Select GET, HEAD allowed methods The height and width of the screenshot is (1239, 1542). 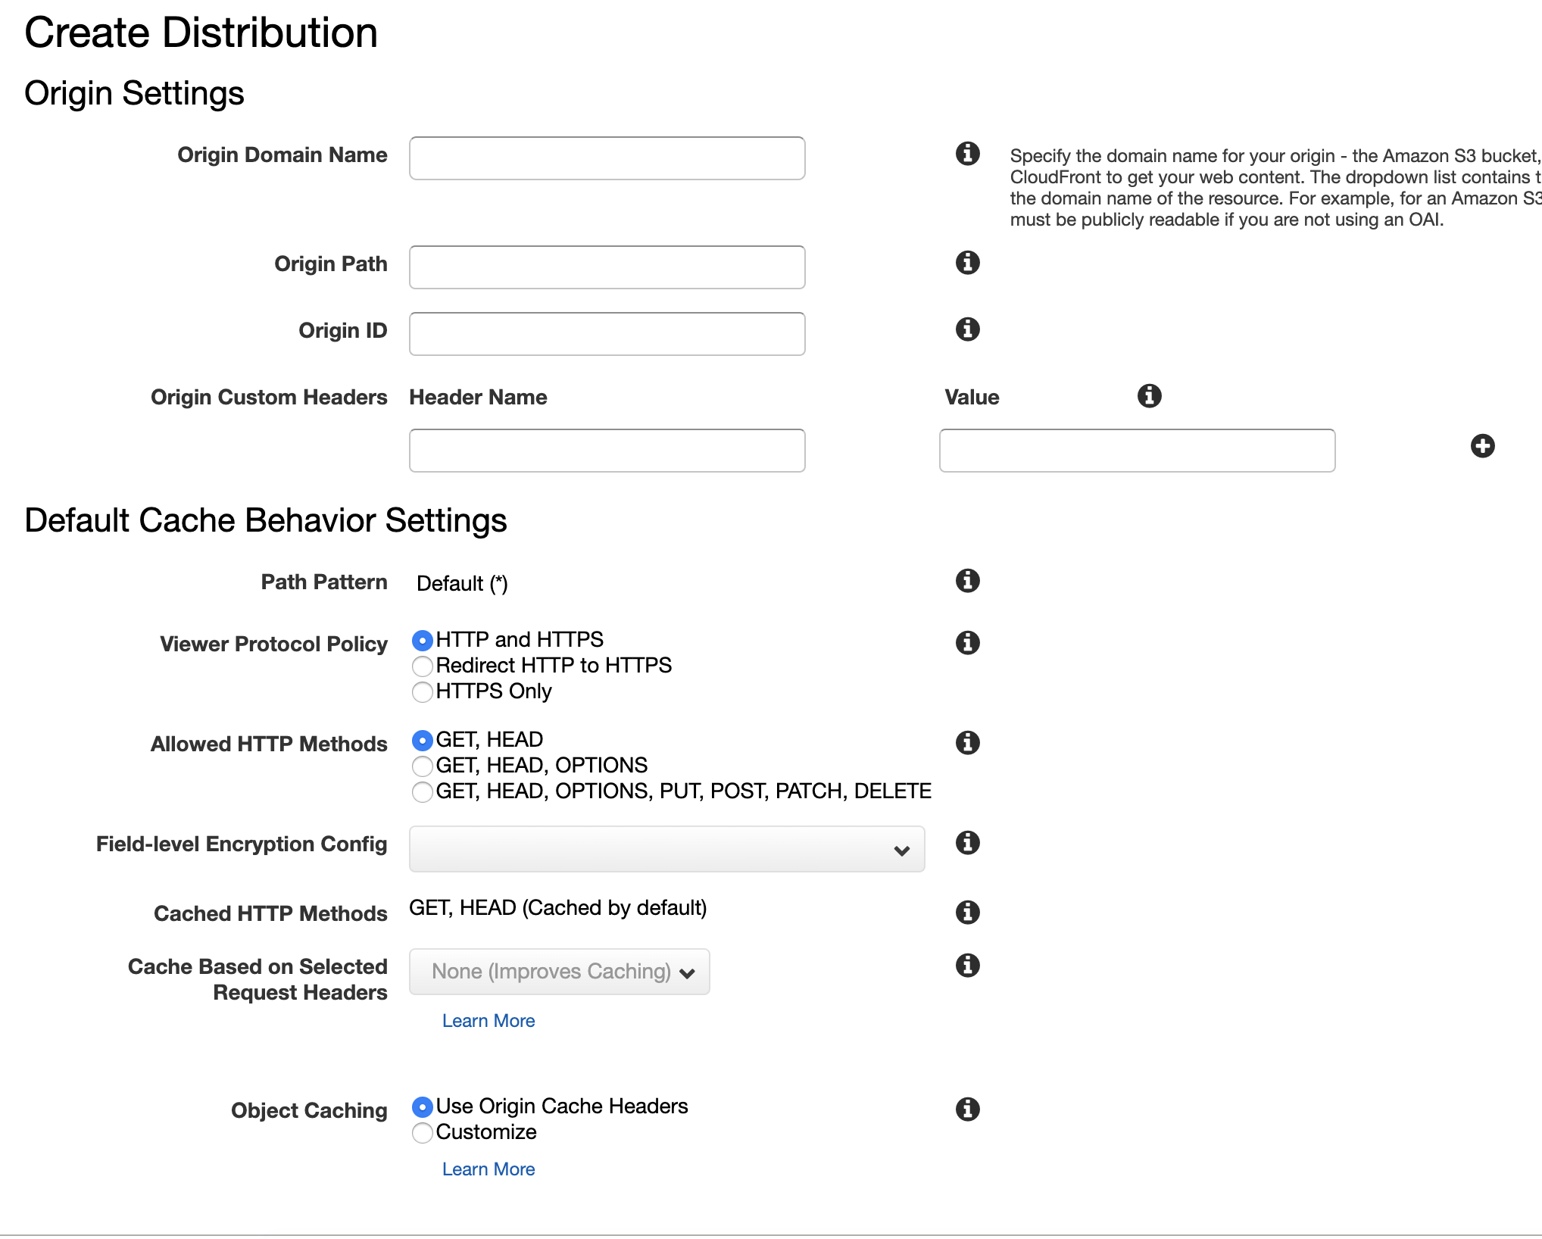422,741
